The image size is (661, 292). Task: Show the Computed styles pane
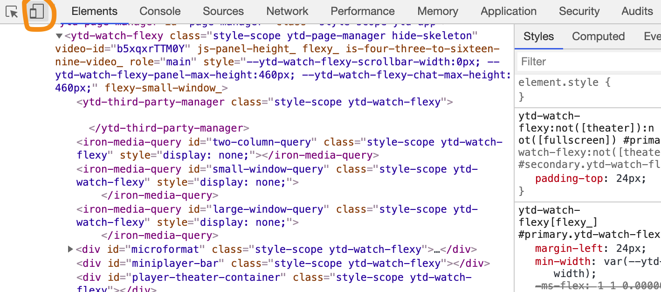pyautogui.click(x=598, y=36)
